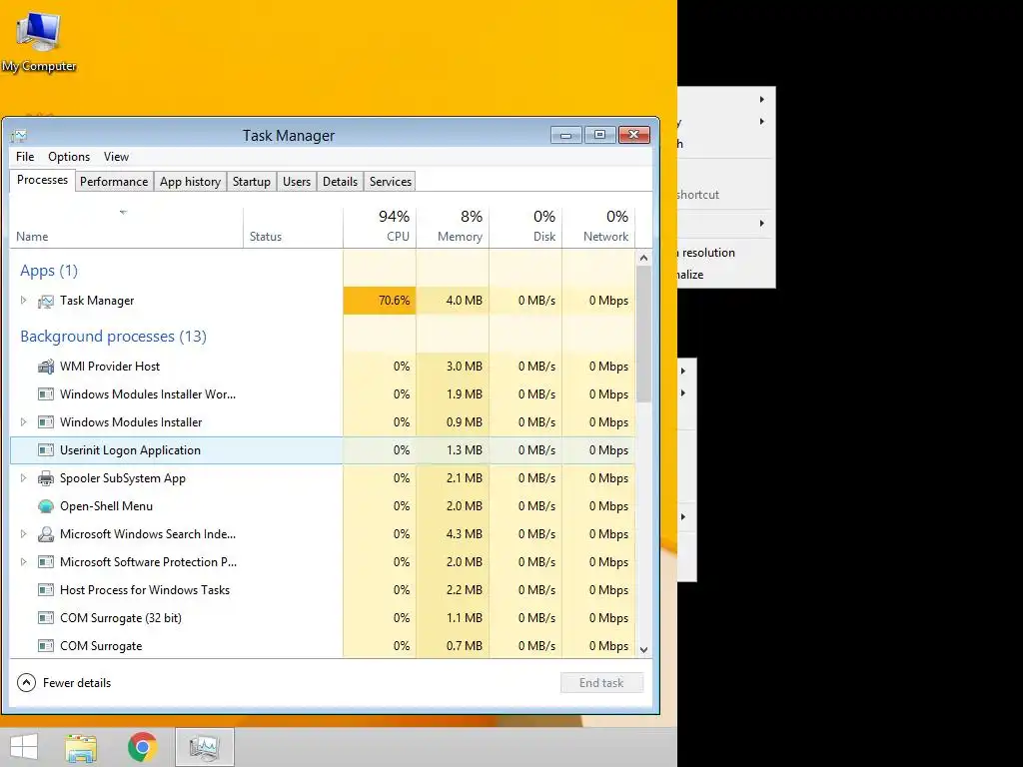This screenshot has height=767, width=1023.
Task: Click the Task Manager process row icon
Action: 46,301
